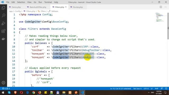169x95 pixels.
Task: Expand the 'Filters.php' breadcrumb segment
Action: tap(31, 11)
